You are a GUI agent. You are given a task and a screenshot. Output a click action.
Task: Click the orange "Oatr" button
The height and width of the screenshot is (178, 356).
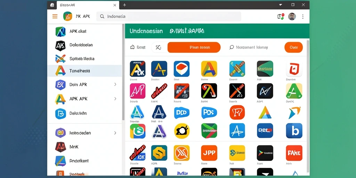[293, 47]
